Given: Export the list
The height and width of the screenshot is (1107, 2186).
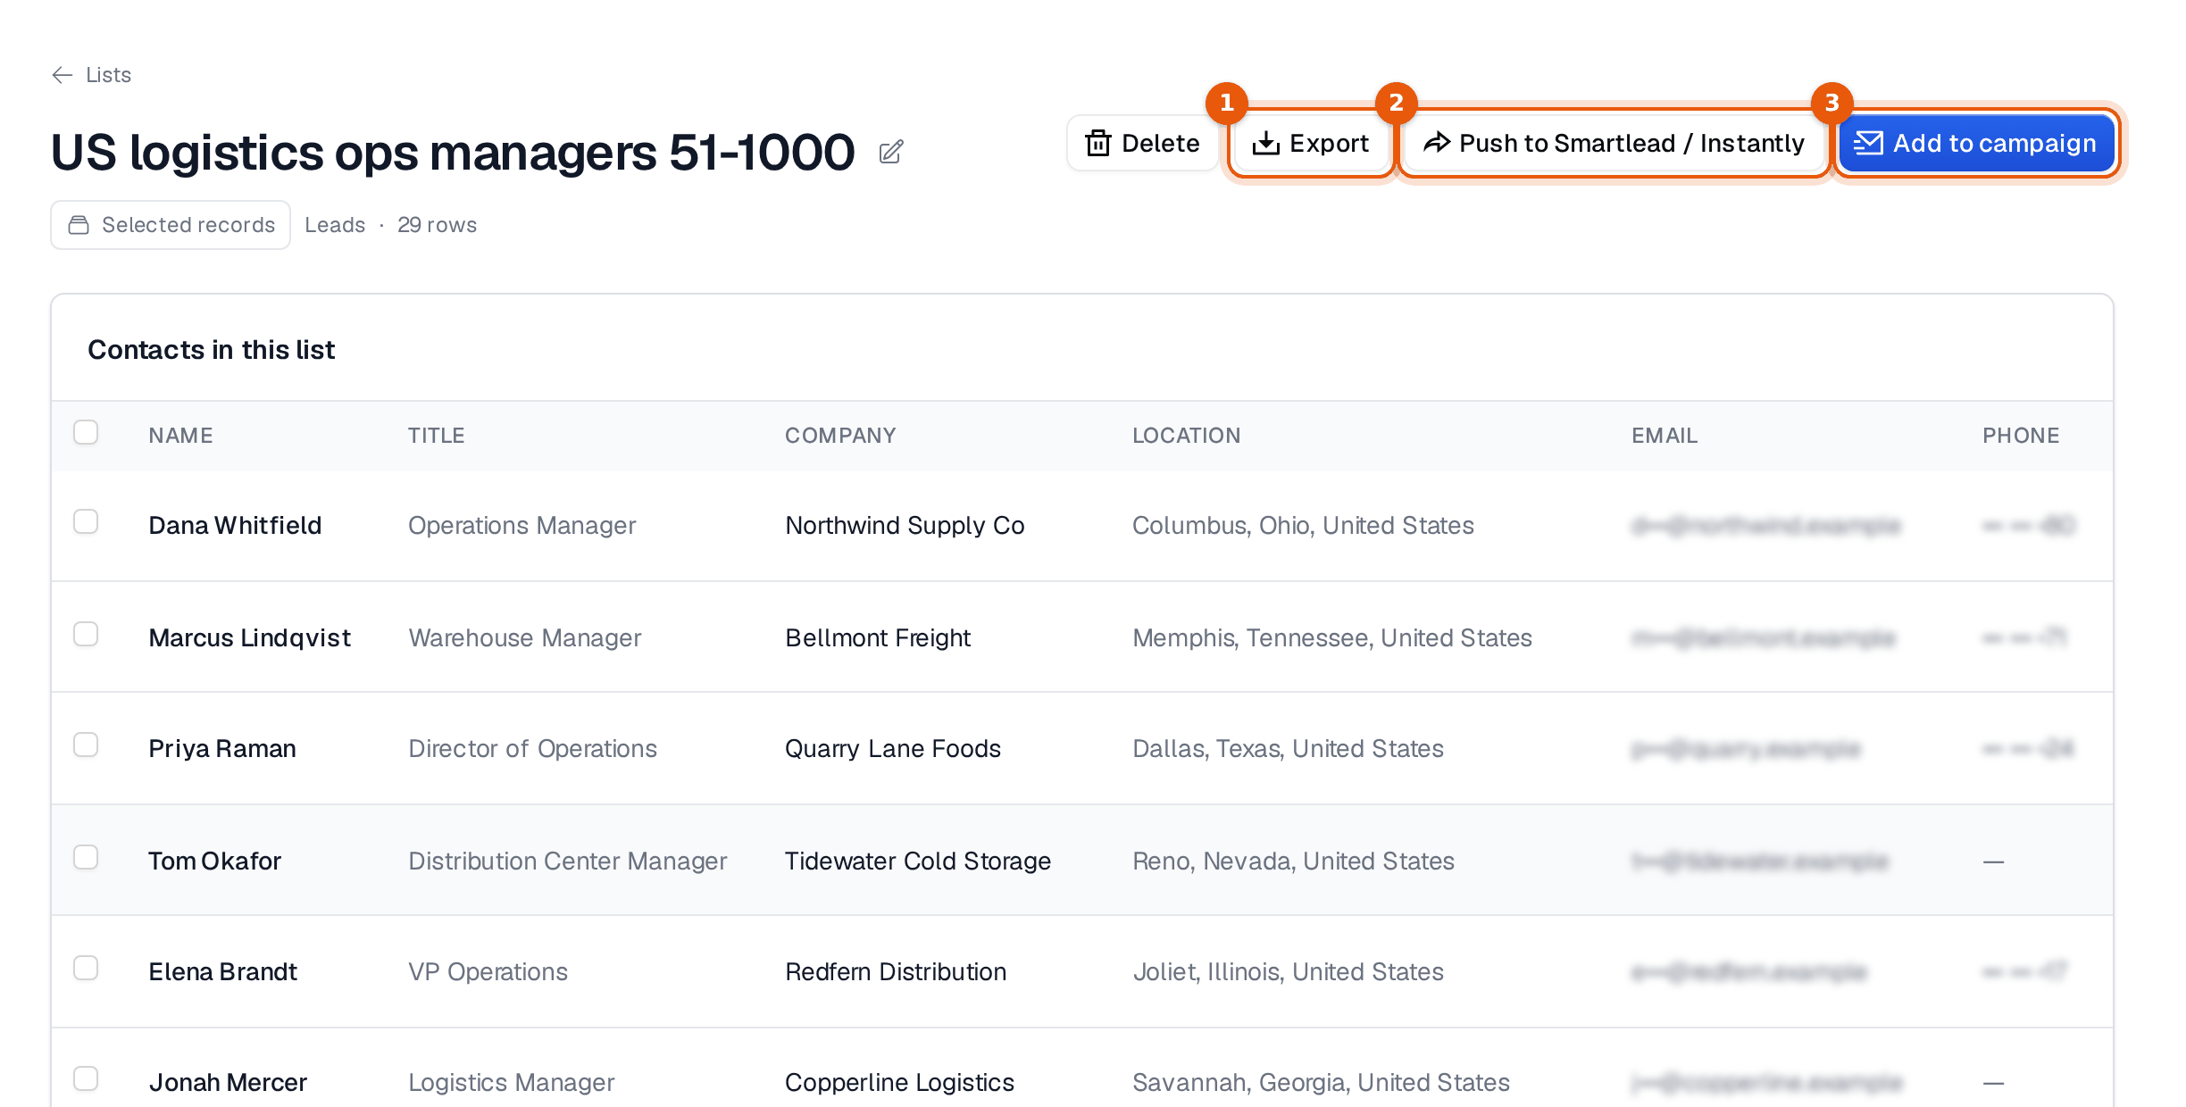Looking at the screenshot, I should pos(1311,144).
